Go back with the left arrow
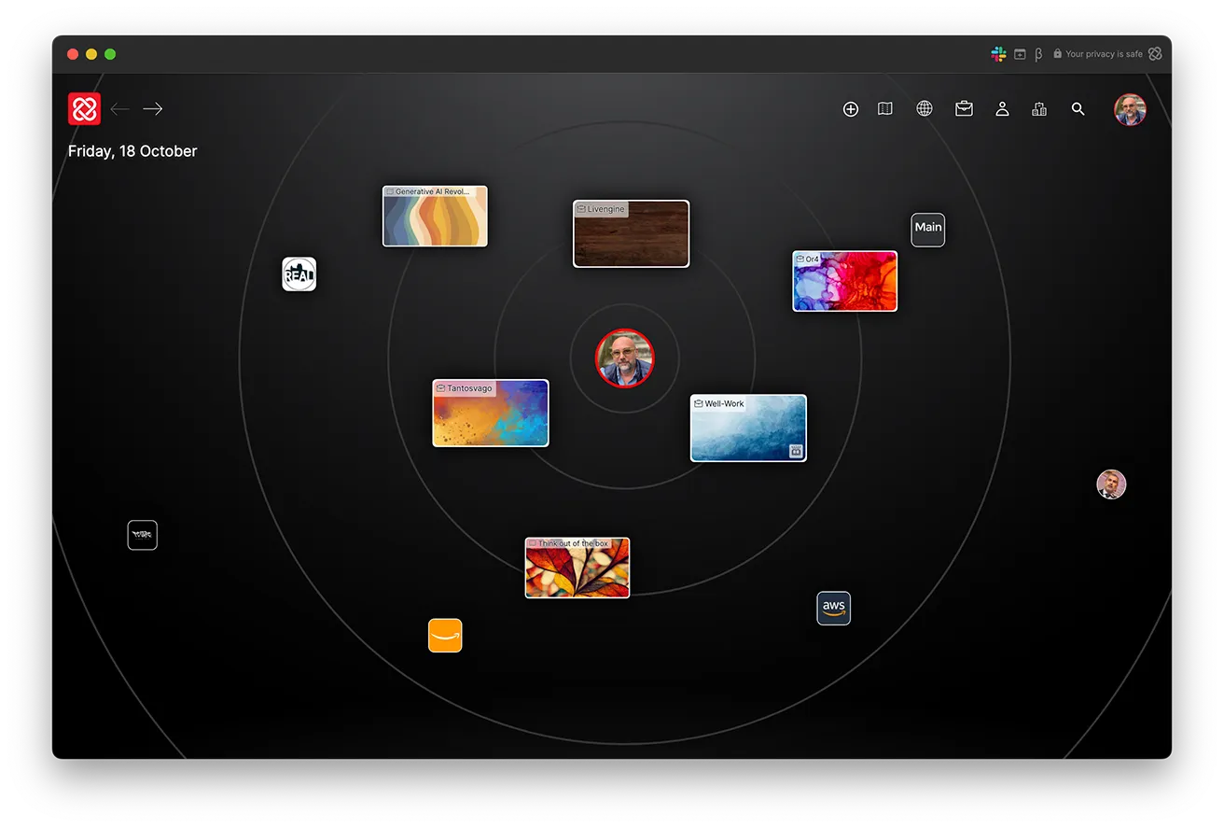This screenshot has width=1224, height=828. coord(119,109)
